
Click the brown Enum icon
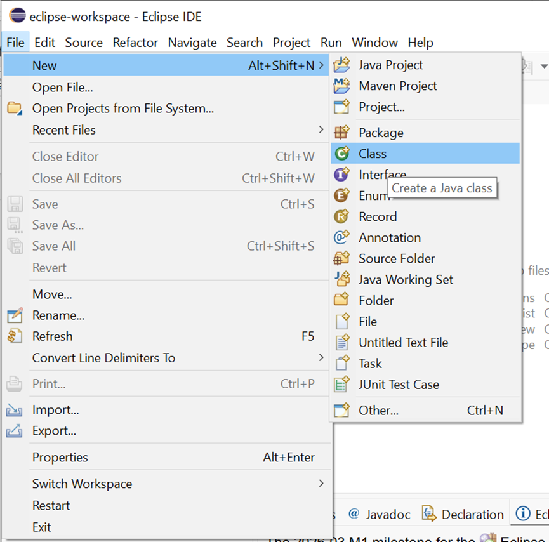click(341, 195)
